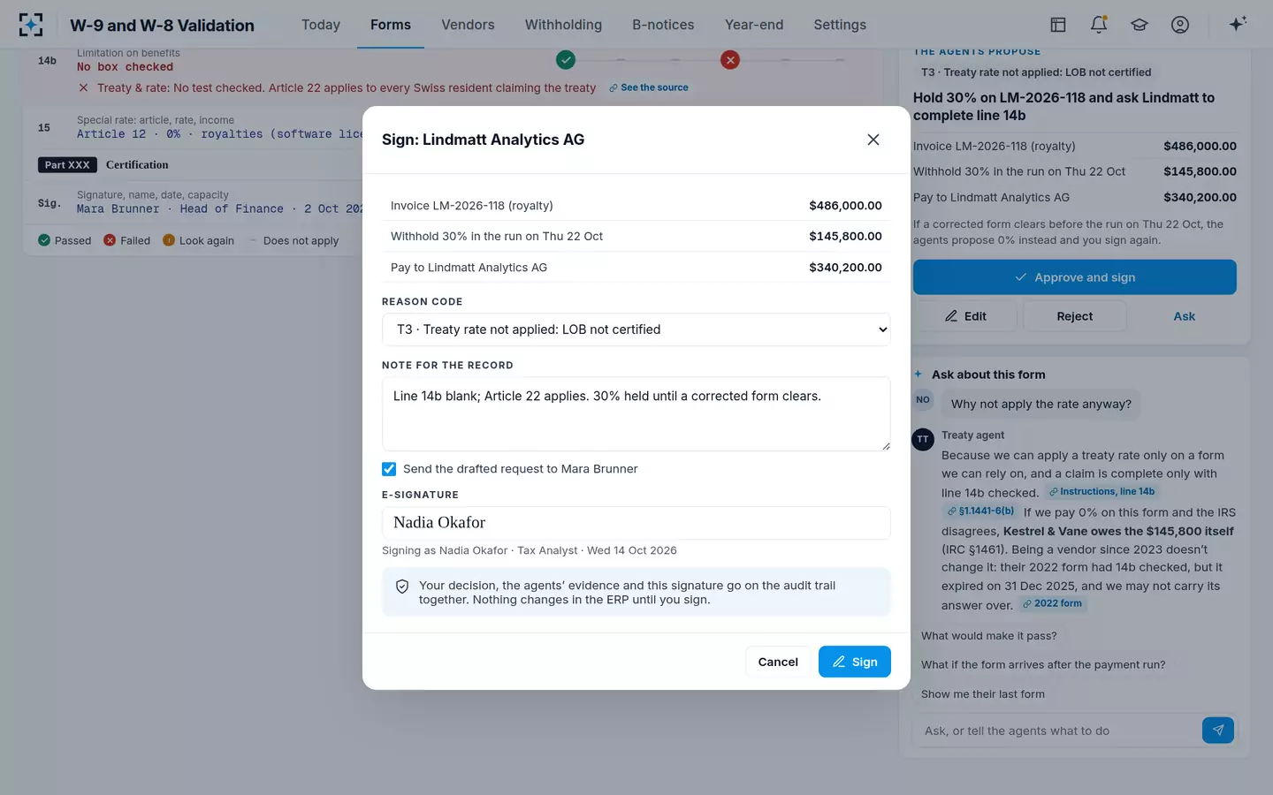Screen dimensions: 1273x795
Task: Click the red failed step marker
Action: tap(730, 60)
